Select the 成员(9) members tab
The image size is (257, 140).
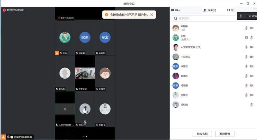click(210, 10)
